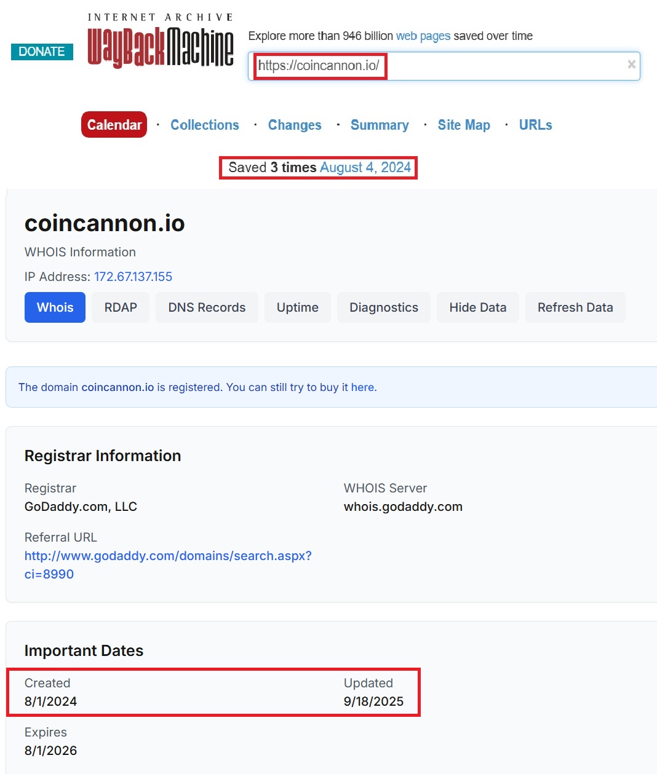Viewport: 657px width, 774px height.
Task: Refresh the WHOIS data
Action: point(575,307)
